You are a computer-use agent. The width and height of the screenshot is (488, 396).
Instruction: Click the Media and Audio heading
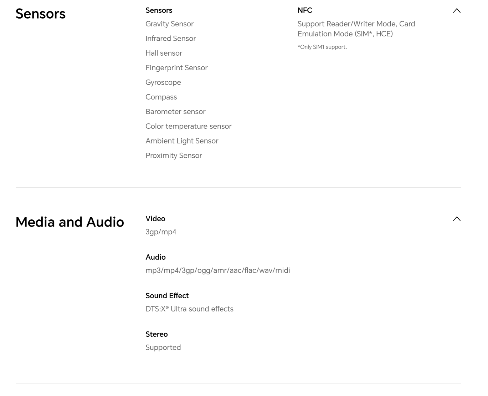(x=70, y=222)
